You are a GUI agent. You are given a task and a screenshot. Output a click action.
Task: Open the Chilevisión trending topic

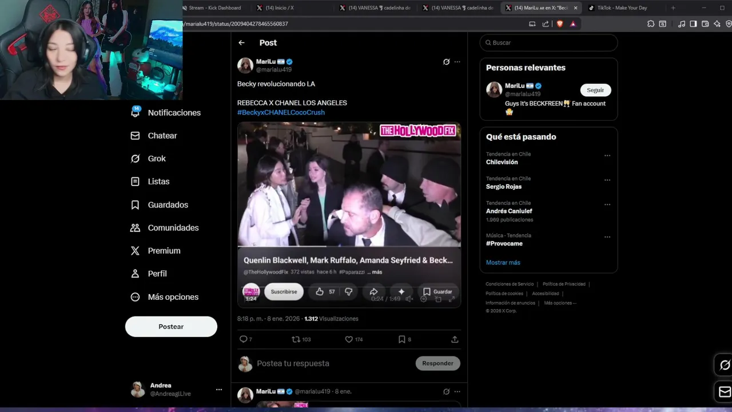pos(502,162)
